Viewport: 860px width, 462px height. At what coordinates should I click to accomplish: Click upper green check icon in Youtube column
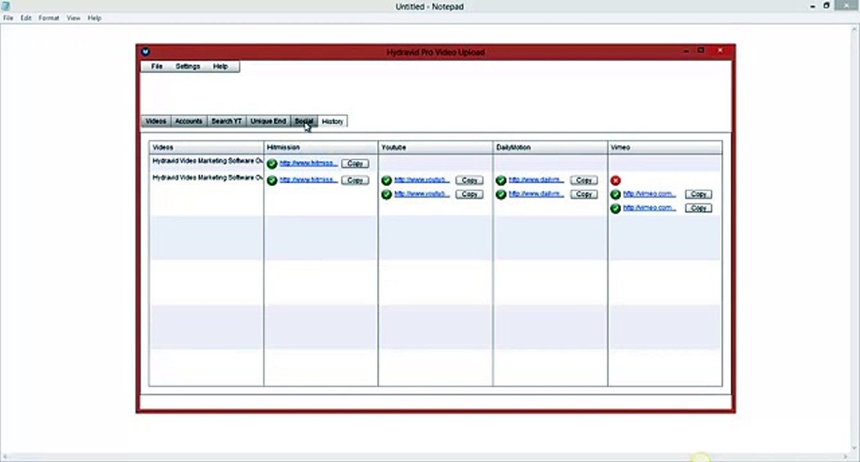pos(387,181)
